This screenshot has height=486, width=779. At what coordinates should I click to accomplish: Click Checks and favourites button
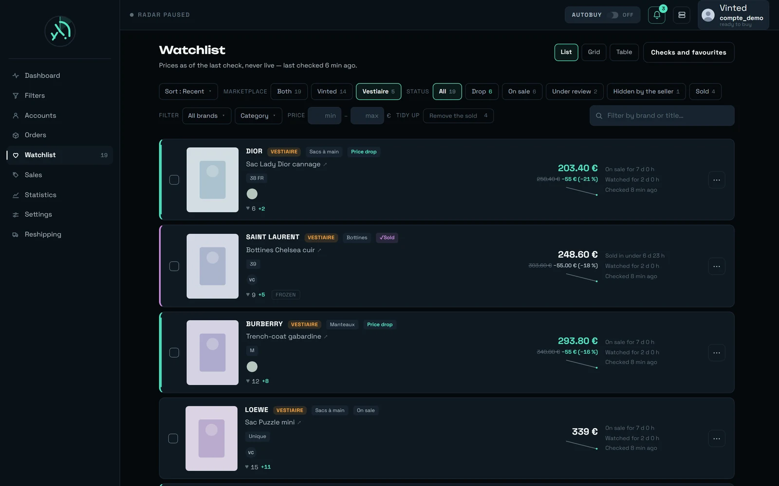point(688,52)
